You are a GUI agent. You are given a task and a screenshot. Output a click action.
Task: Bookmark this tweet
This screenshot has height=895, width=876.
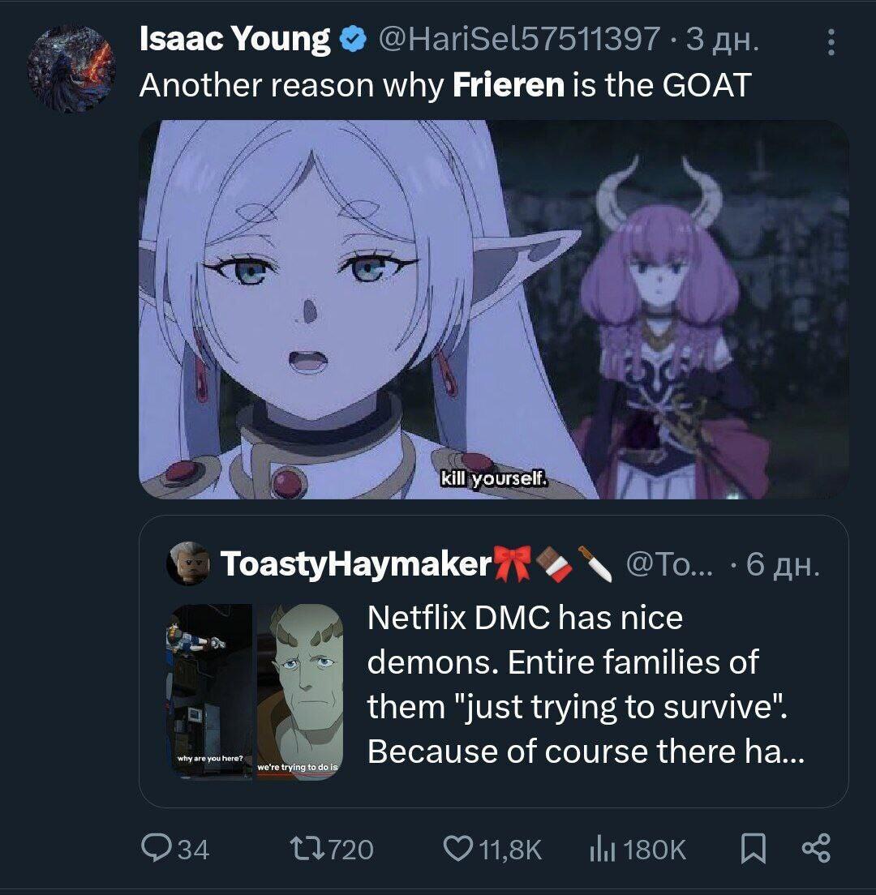[x=754, y=849]
